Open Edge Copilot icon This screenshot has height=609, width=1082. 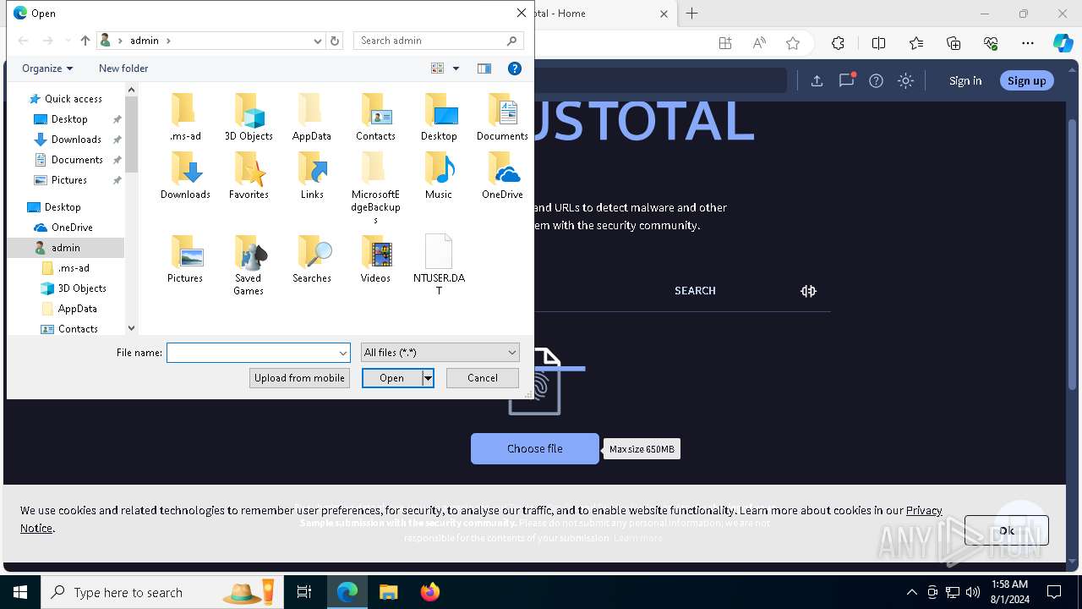tap(1063, 43)
